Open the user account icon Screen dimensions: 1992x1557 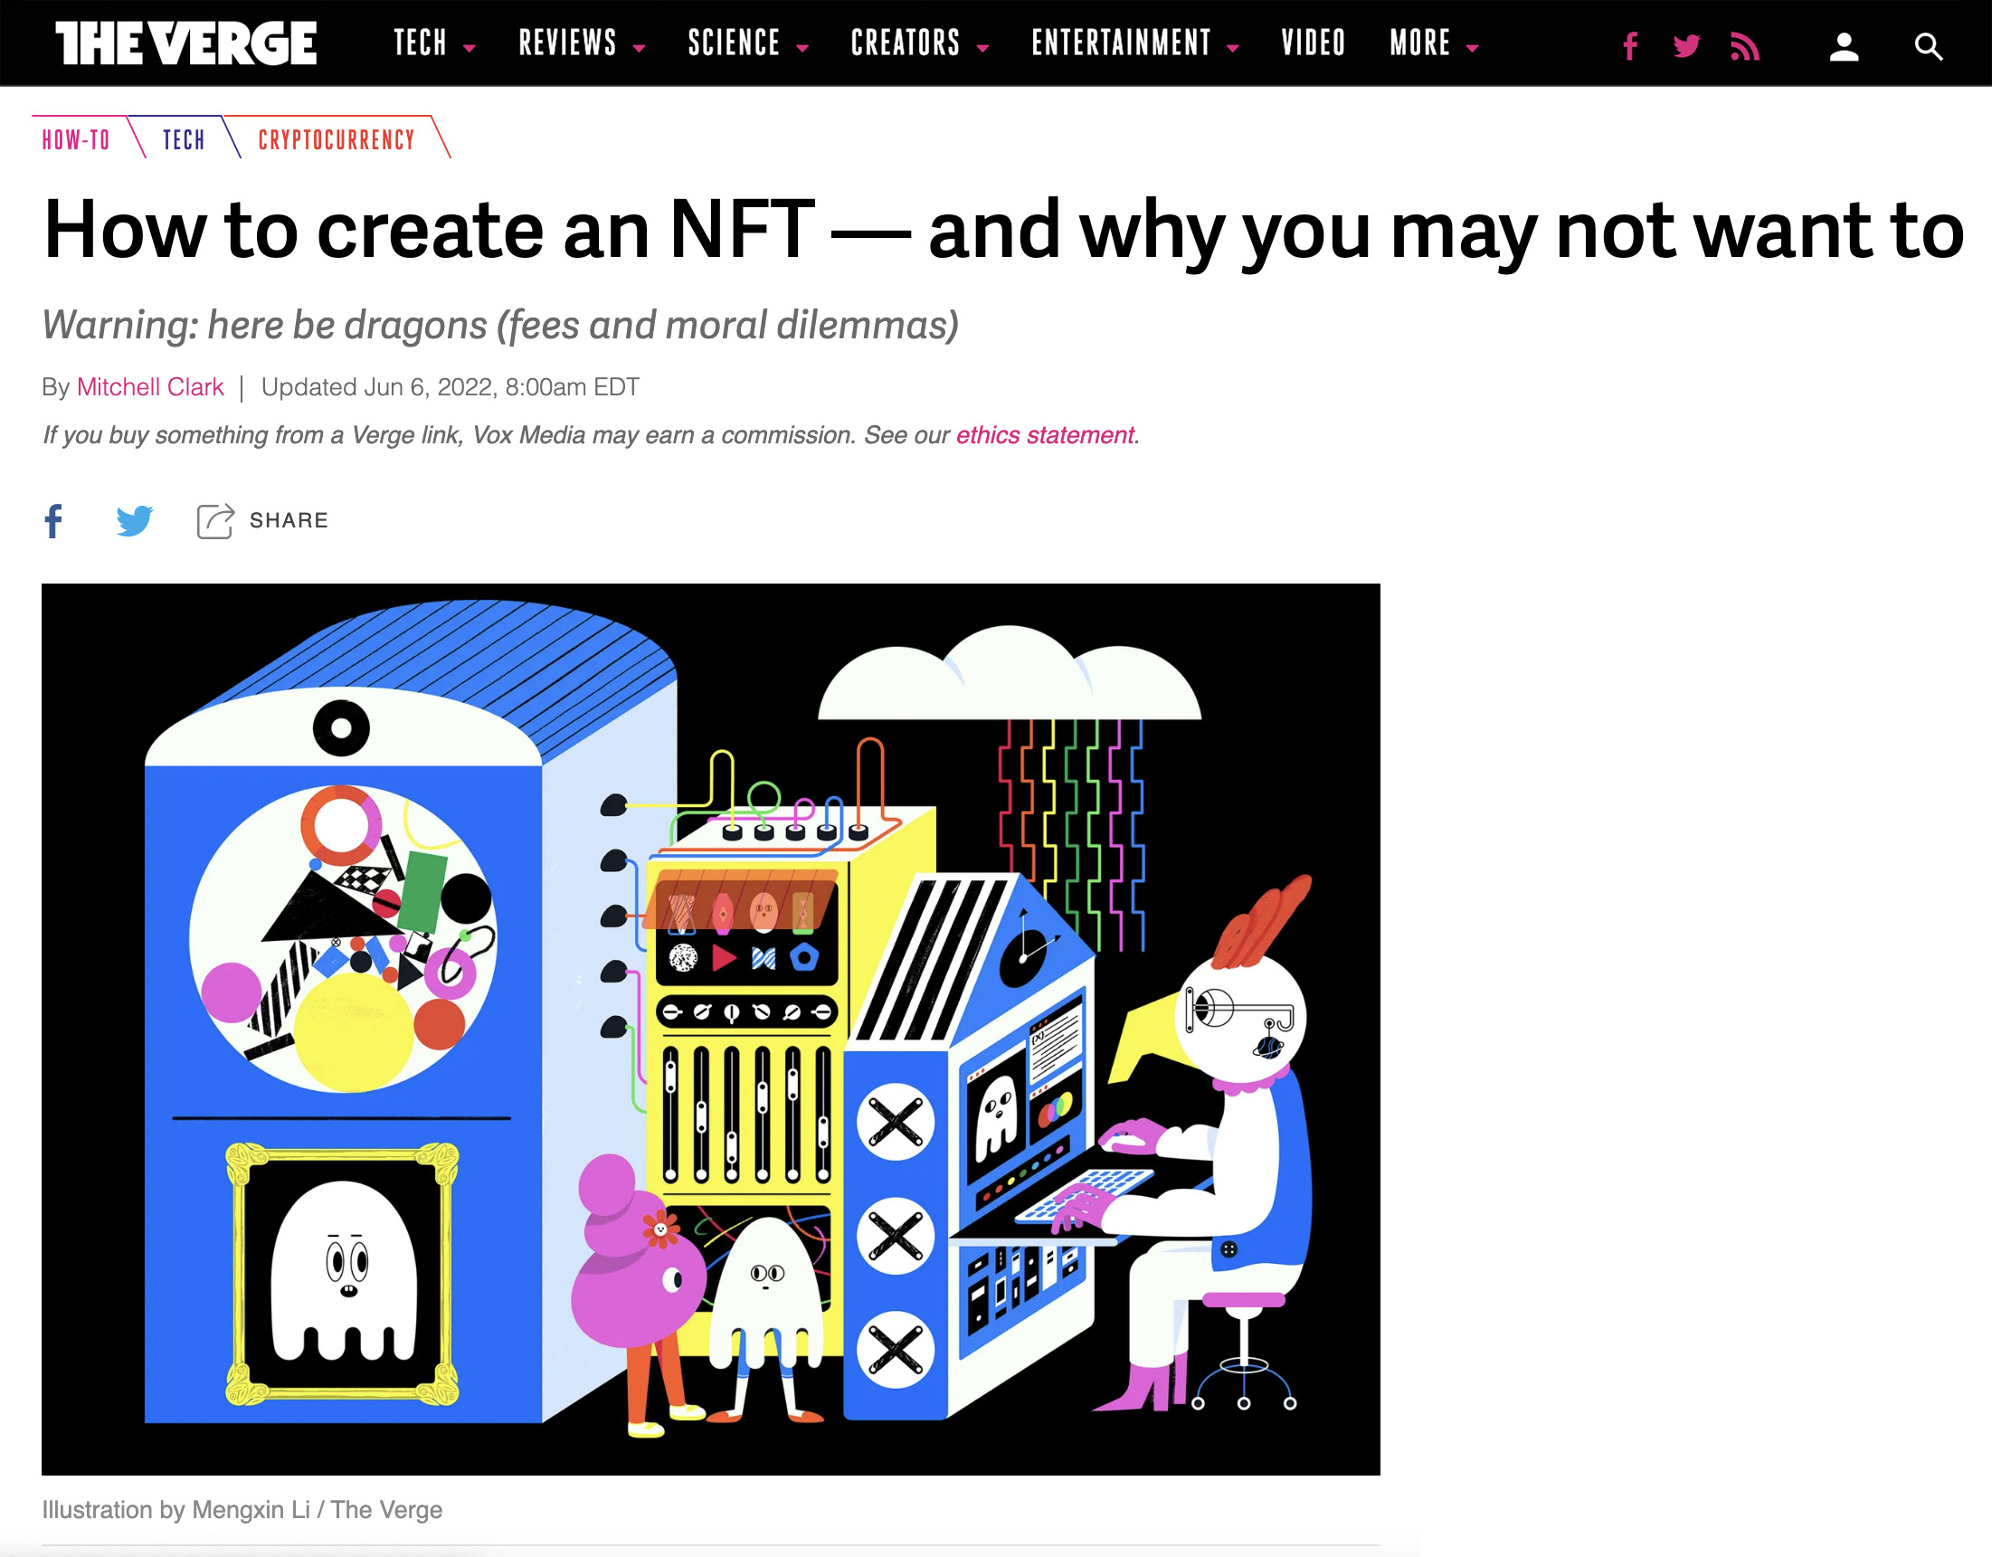point(1844,46)
